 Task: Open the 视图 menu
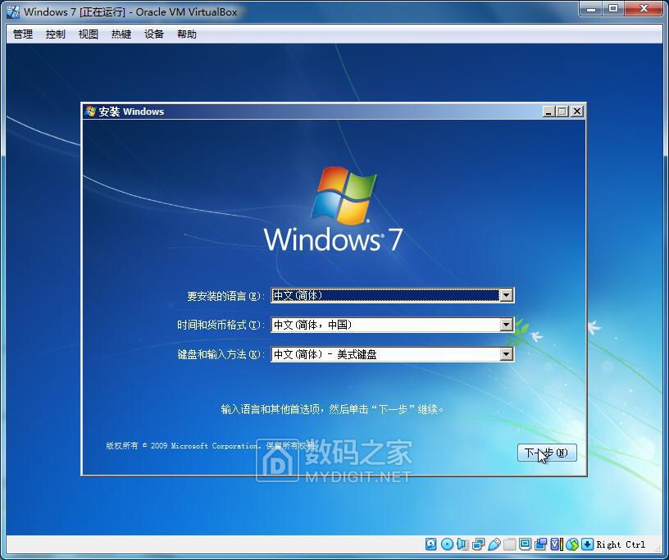89,34
